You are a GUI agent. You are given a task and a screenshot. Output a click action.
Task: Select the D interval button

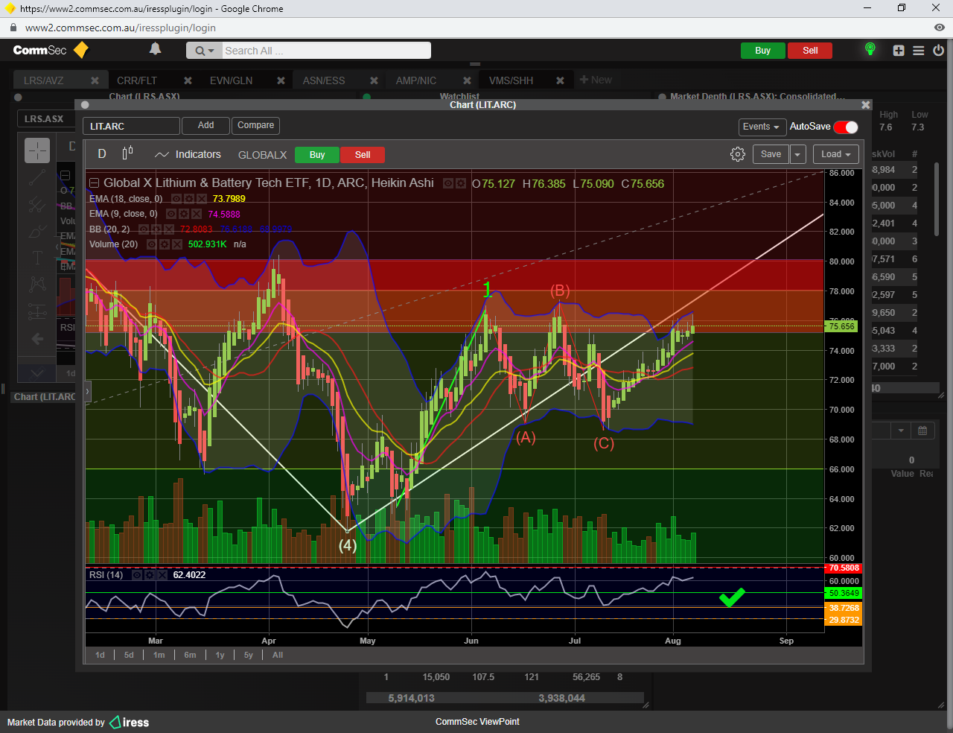click(102, 154)
